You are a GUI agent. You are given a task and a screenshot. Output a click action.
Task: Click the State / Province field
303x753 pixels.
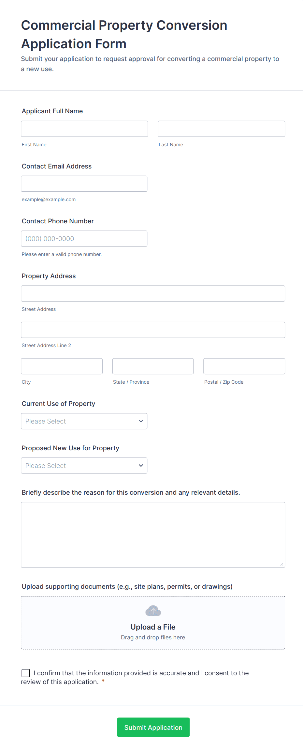[153, 366]
